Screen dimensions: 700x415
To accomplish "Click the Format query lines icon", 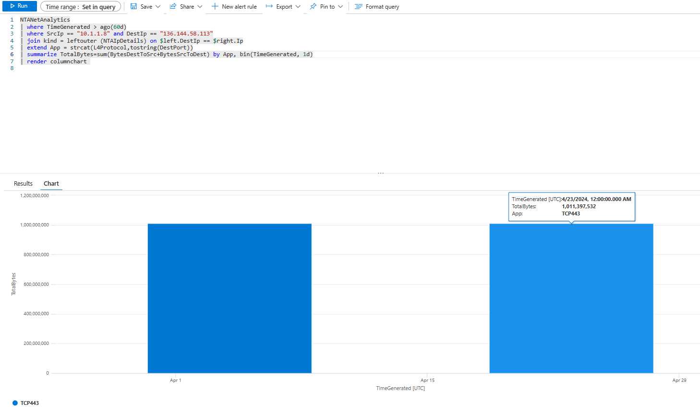I will pyautogui.click(x=359, y=7).
